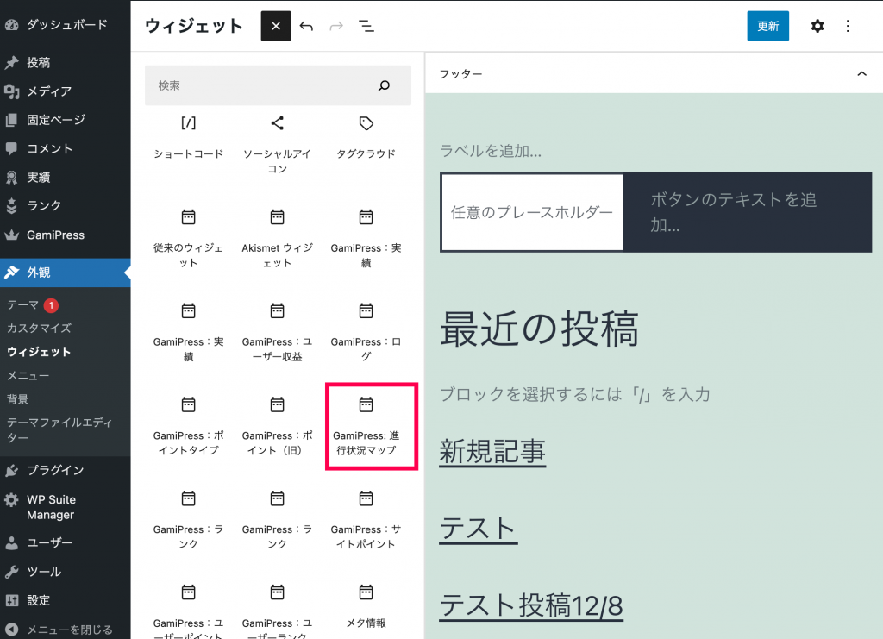Click the 検索 block search field

pyautogui.click(x=279, y=85)
